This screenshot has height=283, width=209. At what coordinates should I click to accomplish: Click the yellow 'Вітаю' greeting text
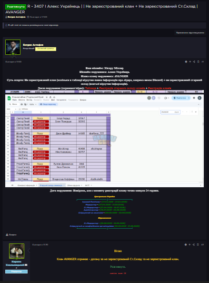coord(118,251)
